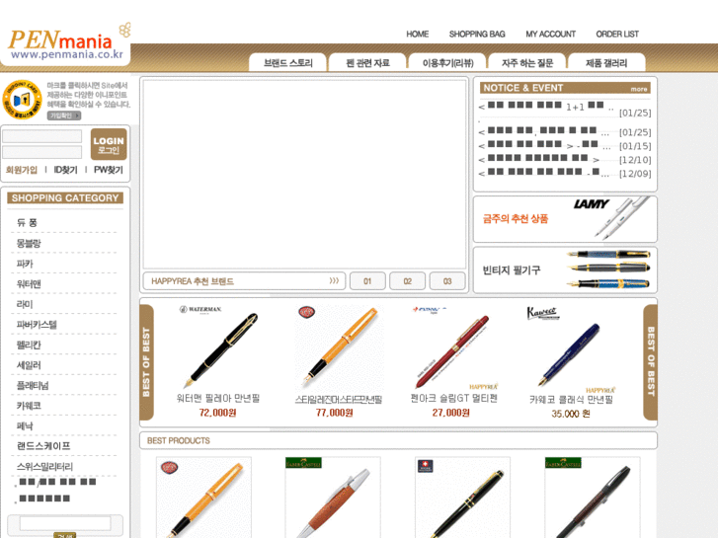Image resolution: width=718 pixels, height=538 pixels.
Task: Click the 27,000원 price
Action: point(451,413)
